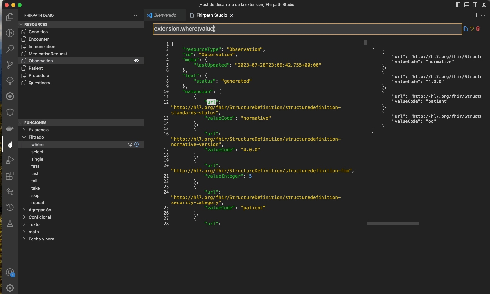The height and width of the screenshot is (294, 490).
Task: Open the Extensions view
Action: point(10,176)
